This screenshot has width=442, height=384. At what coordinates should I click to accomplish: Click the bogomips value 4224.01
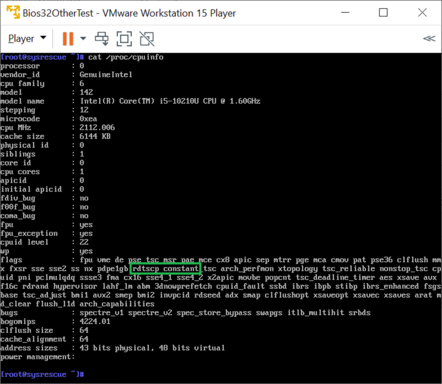95,321
